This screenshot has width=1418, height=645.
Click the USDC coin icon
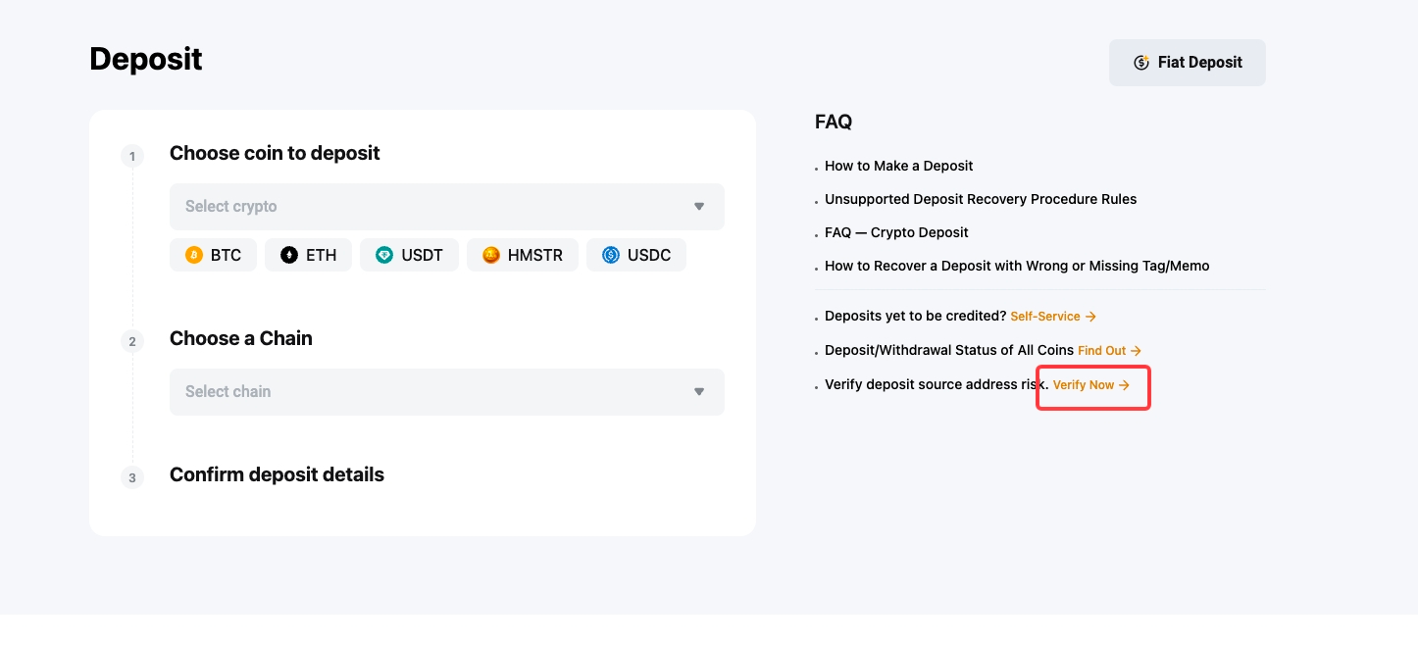pyautogui.click(x=611, y=255)
